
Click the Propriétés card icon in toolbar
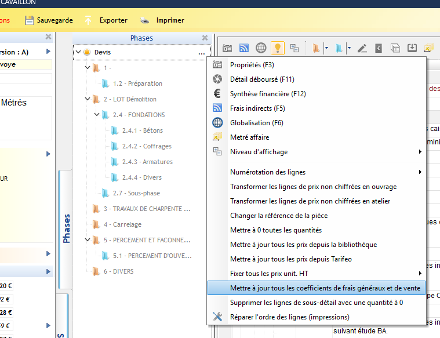click(x=228, y=48)
